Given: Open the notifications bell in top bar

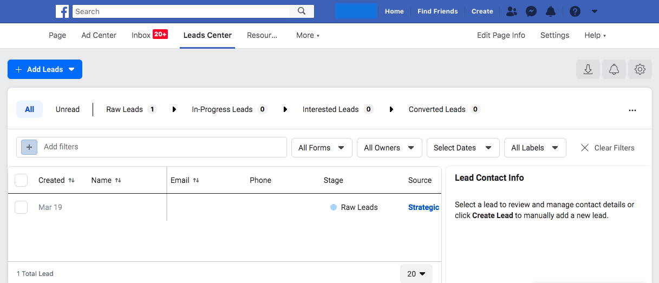Looking at the screenshot, I should point(551,11).
